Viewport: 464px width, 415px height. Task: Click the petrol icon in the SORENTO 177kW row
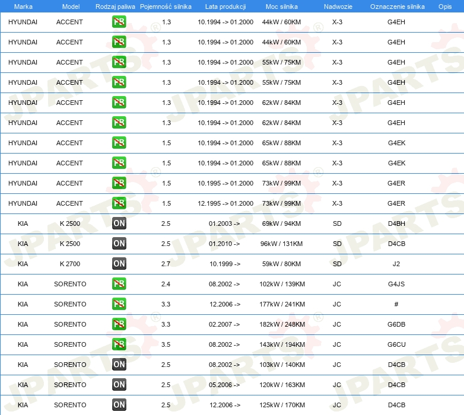119,304
